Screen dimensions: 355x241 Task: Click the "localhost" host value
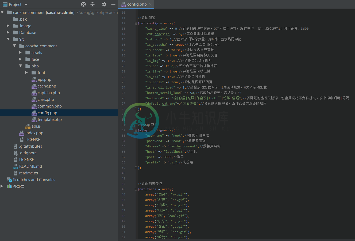click(174, 152)
